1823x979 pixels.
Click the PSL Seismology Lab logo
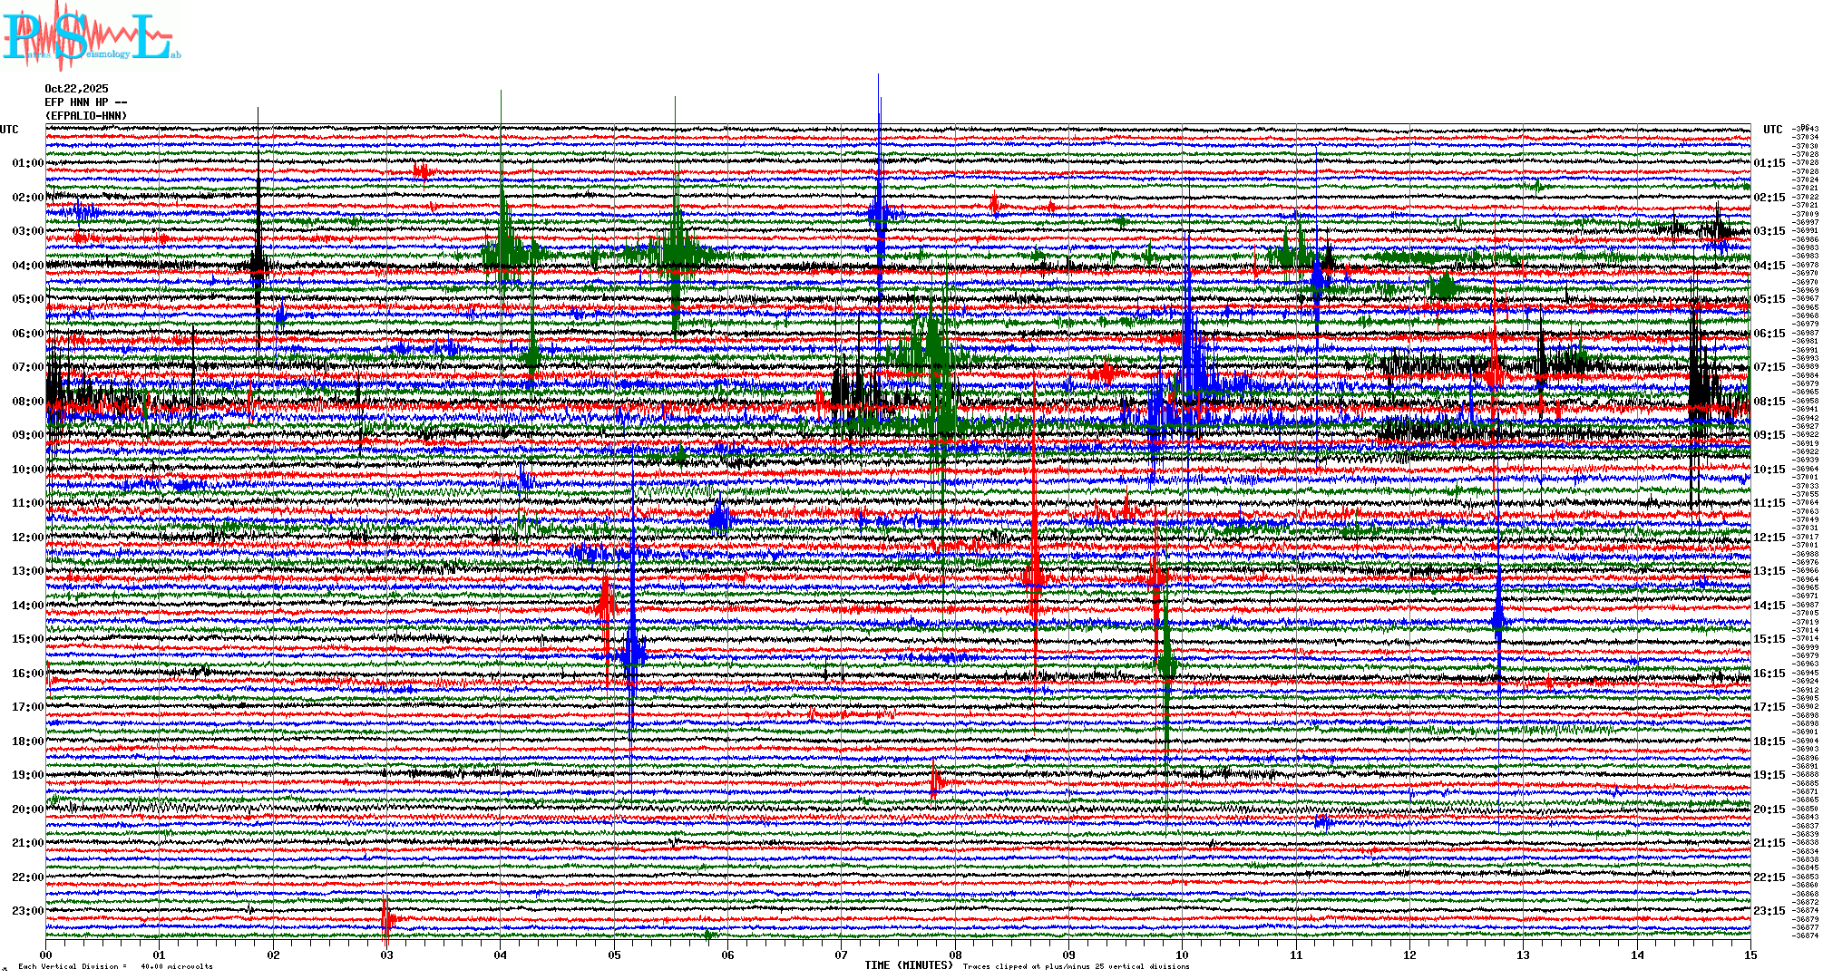click(x=91, y=36)
